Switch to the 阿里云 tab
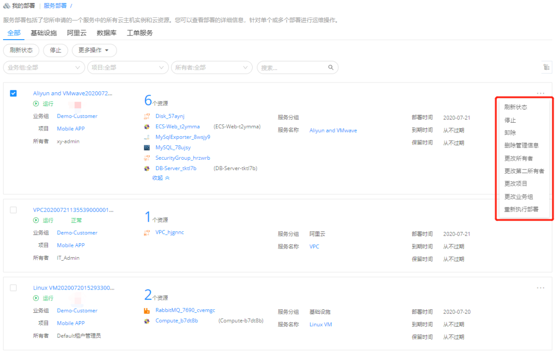Screen dimensions: 558x352 (76, 33)
